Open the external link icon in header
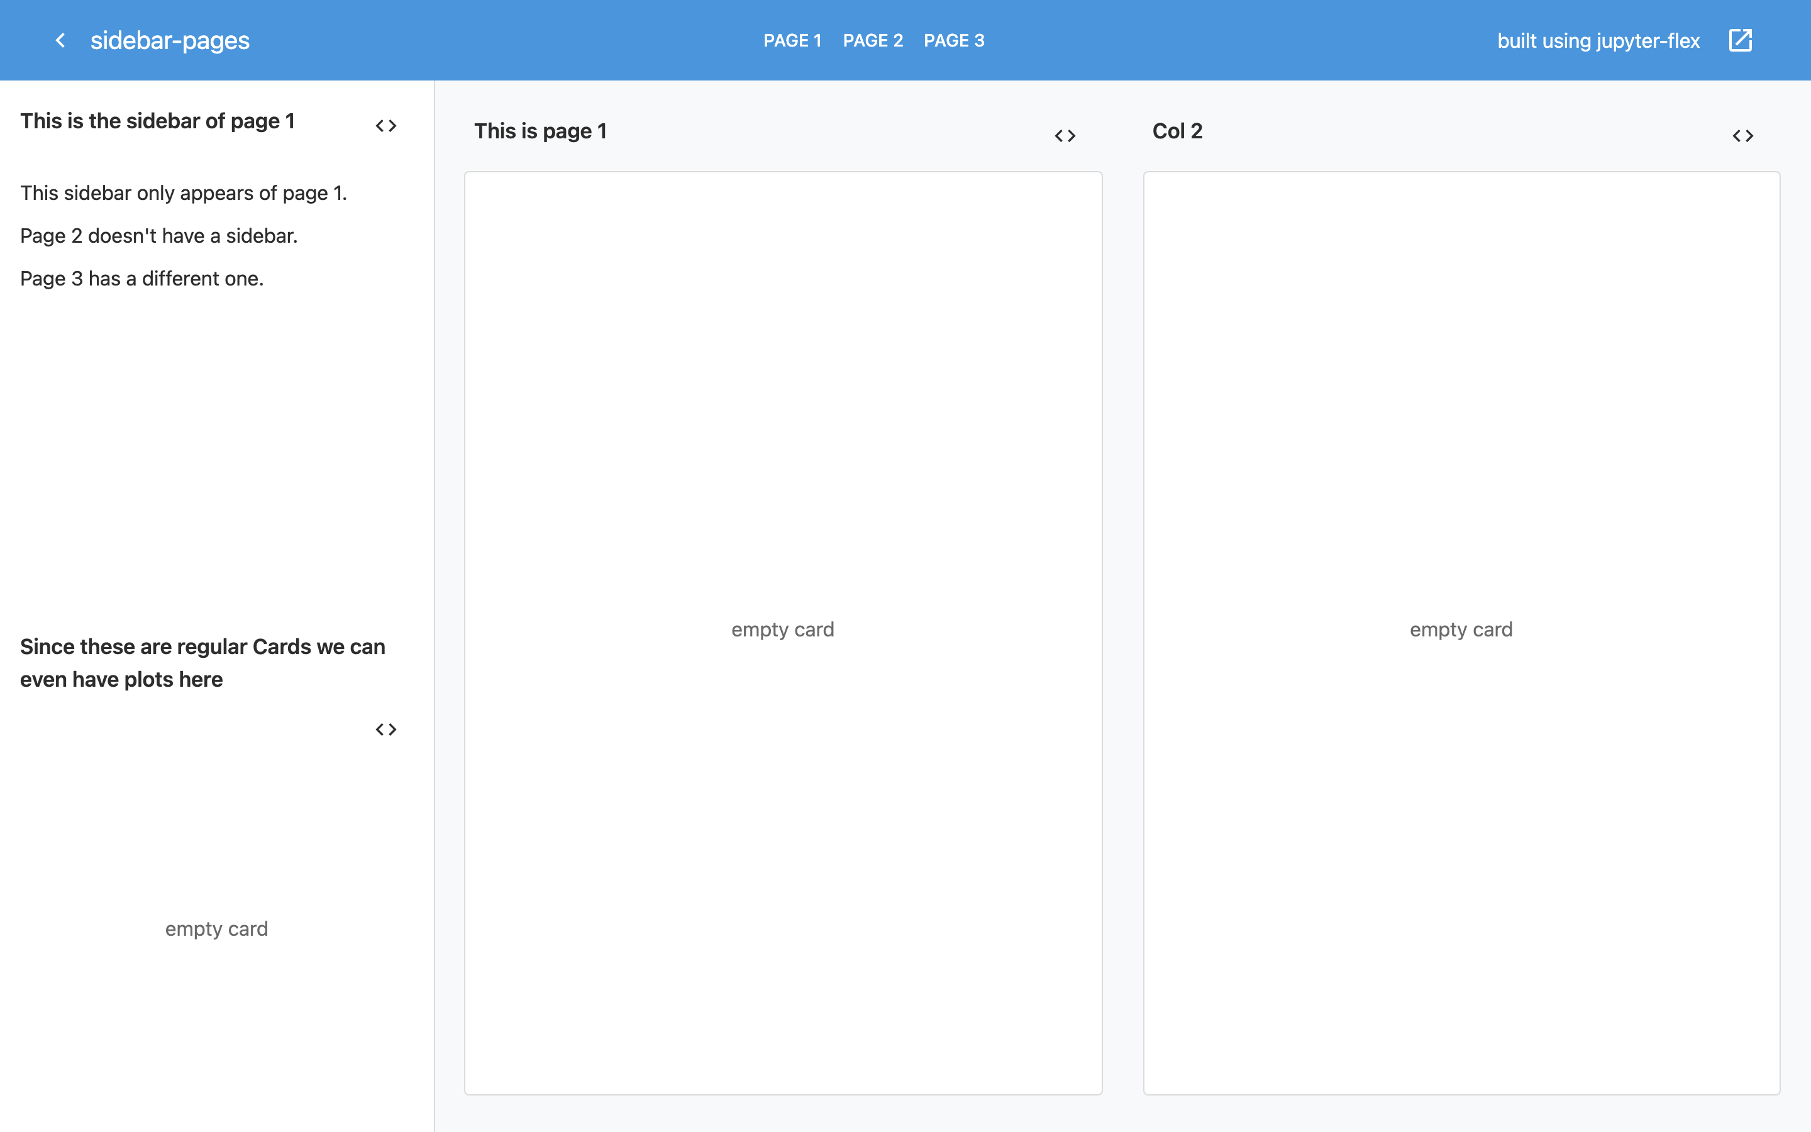The image size is (1811, 1132). tap(1741, 40)
